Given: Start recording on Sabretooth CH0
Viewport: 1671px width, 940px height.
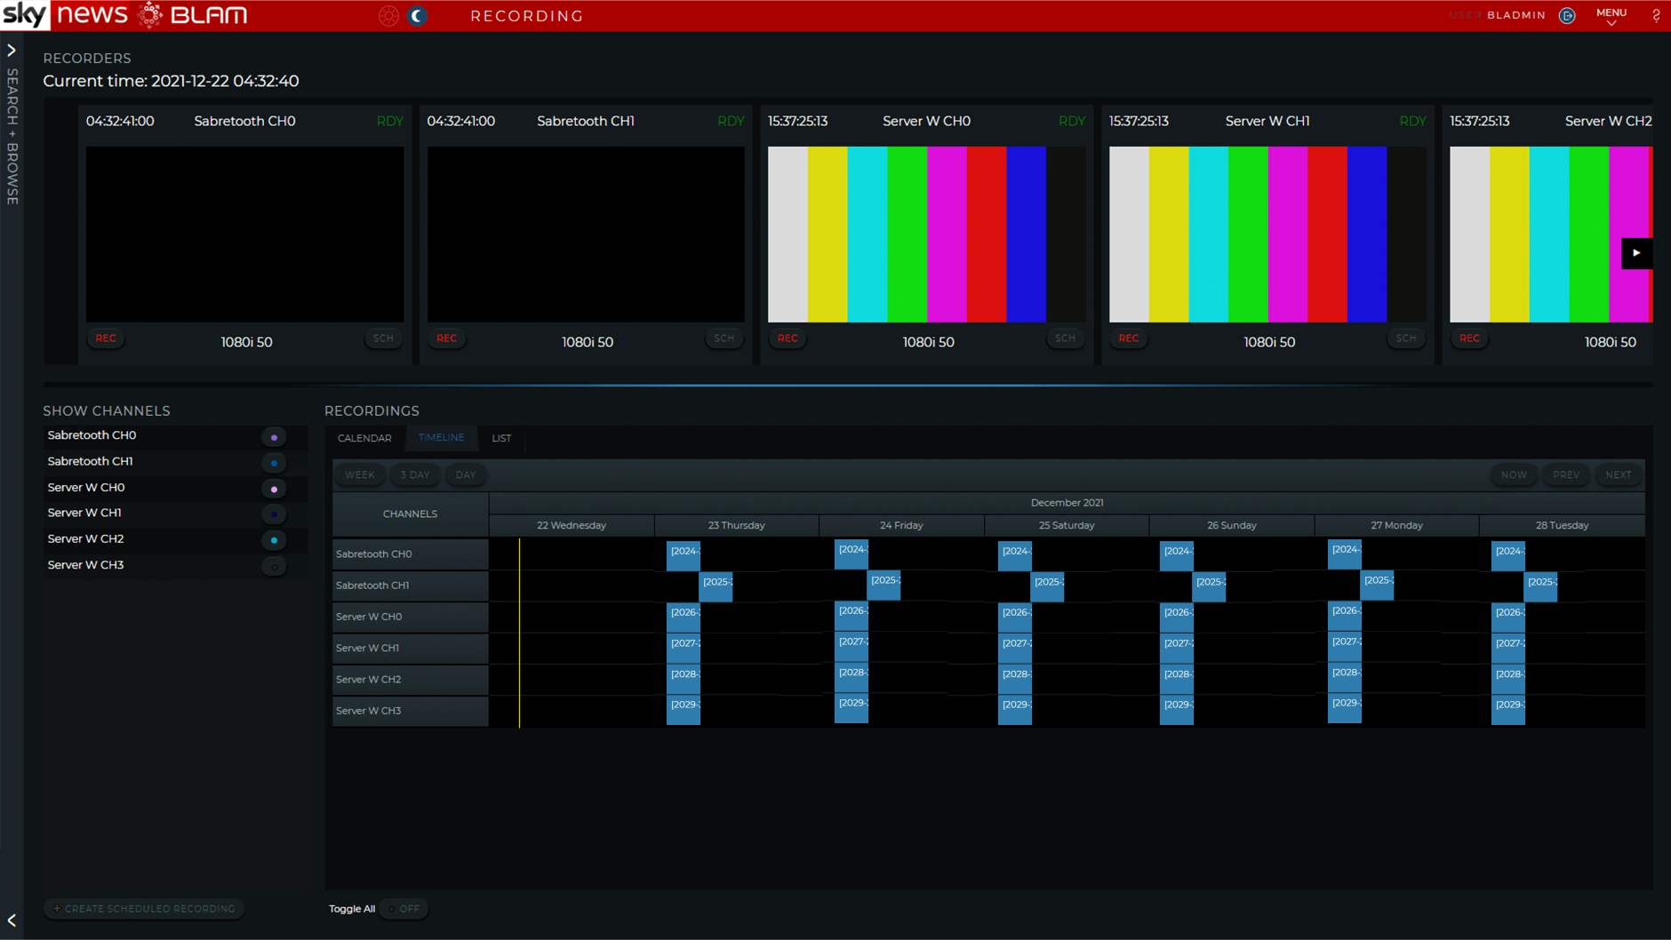Looking at the screenshot, I should [106, 339].
